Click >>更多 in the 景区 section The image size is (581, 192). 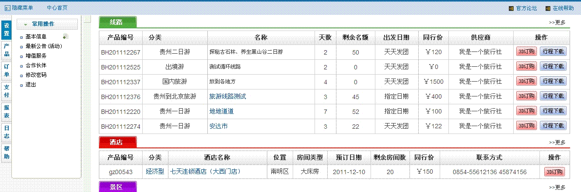pyautogui.click(x=557, y=188)
